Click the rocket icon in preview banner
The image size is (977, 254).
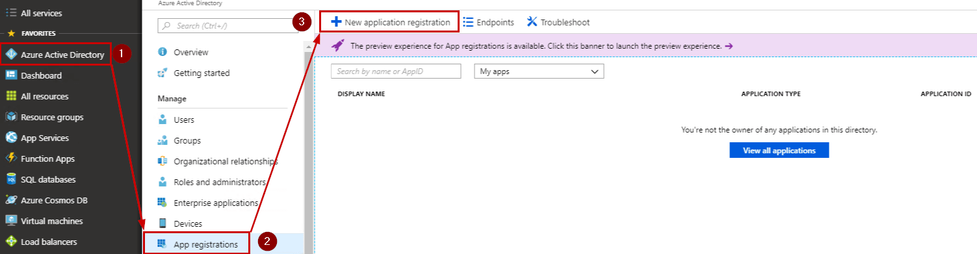(338, 46)
